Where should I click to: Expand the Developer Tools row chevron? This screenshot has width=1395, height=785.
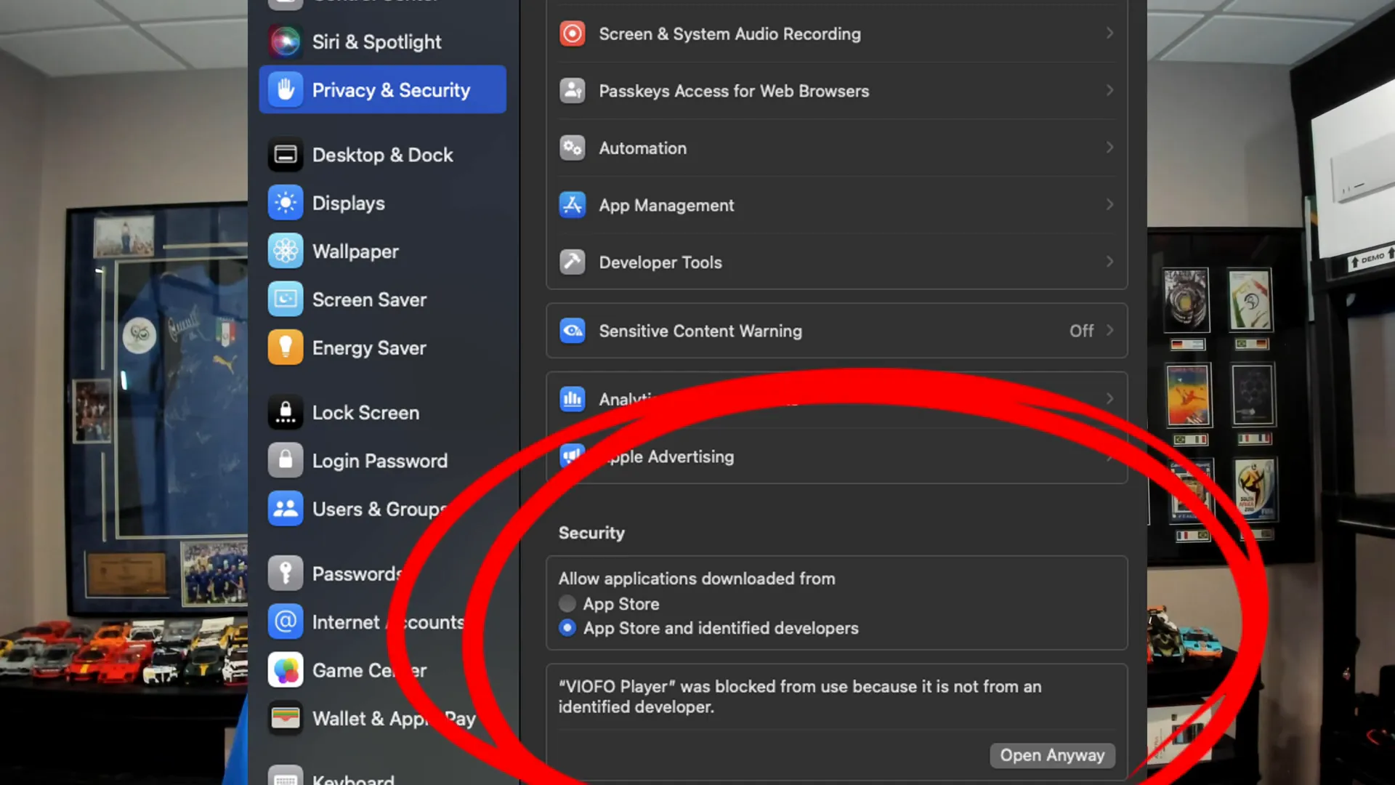(x=1109, y=262)
